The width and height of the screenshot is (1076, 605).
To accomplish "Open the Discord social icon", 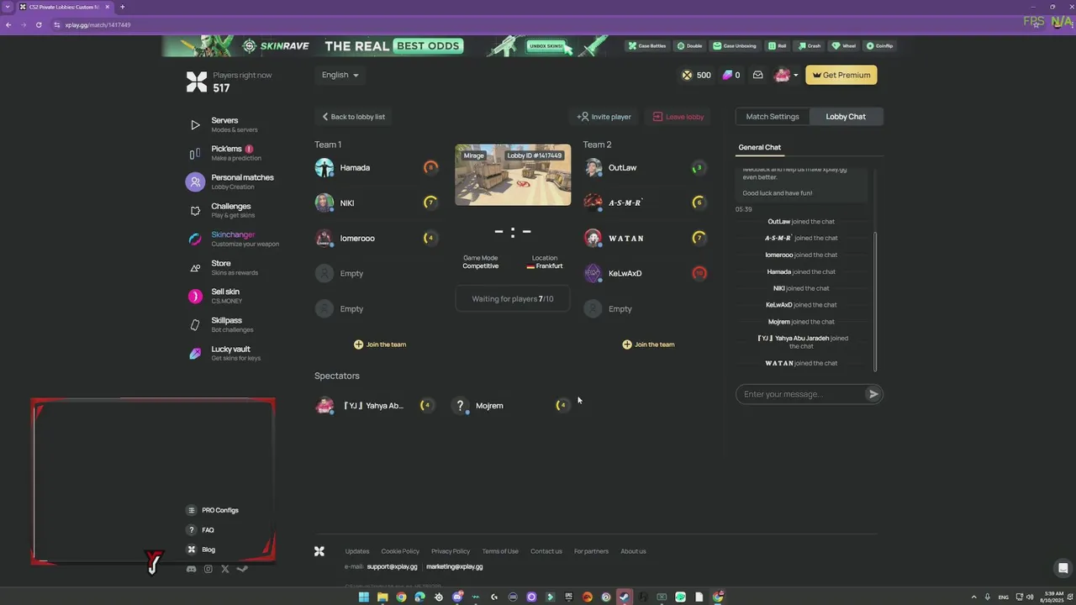I will 191,569.
